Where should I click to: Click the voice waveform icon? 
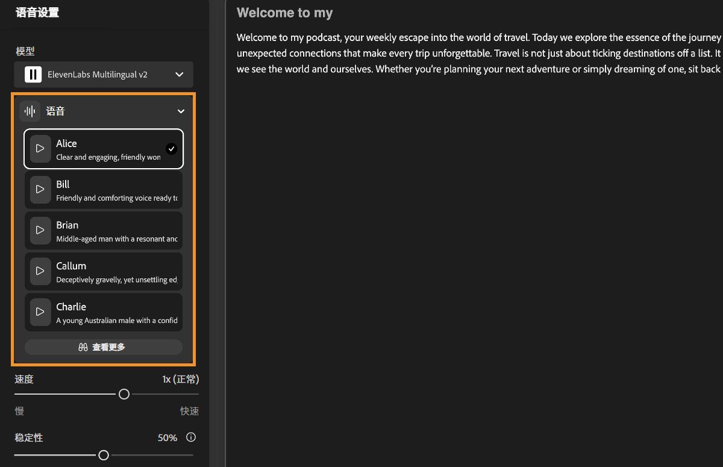(30, 111)
